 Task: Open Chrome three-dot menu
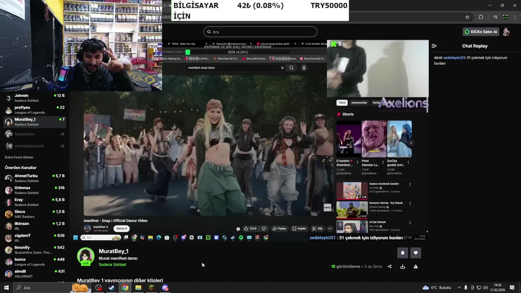(514, 17)
